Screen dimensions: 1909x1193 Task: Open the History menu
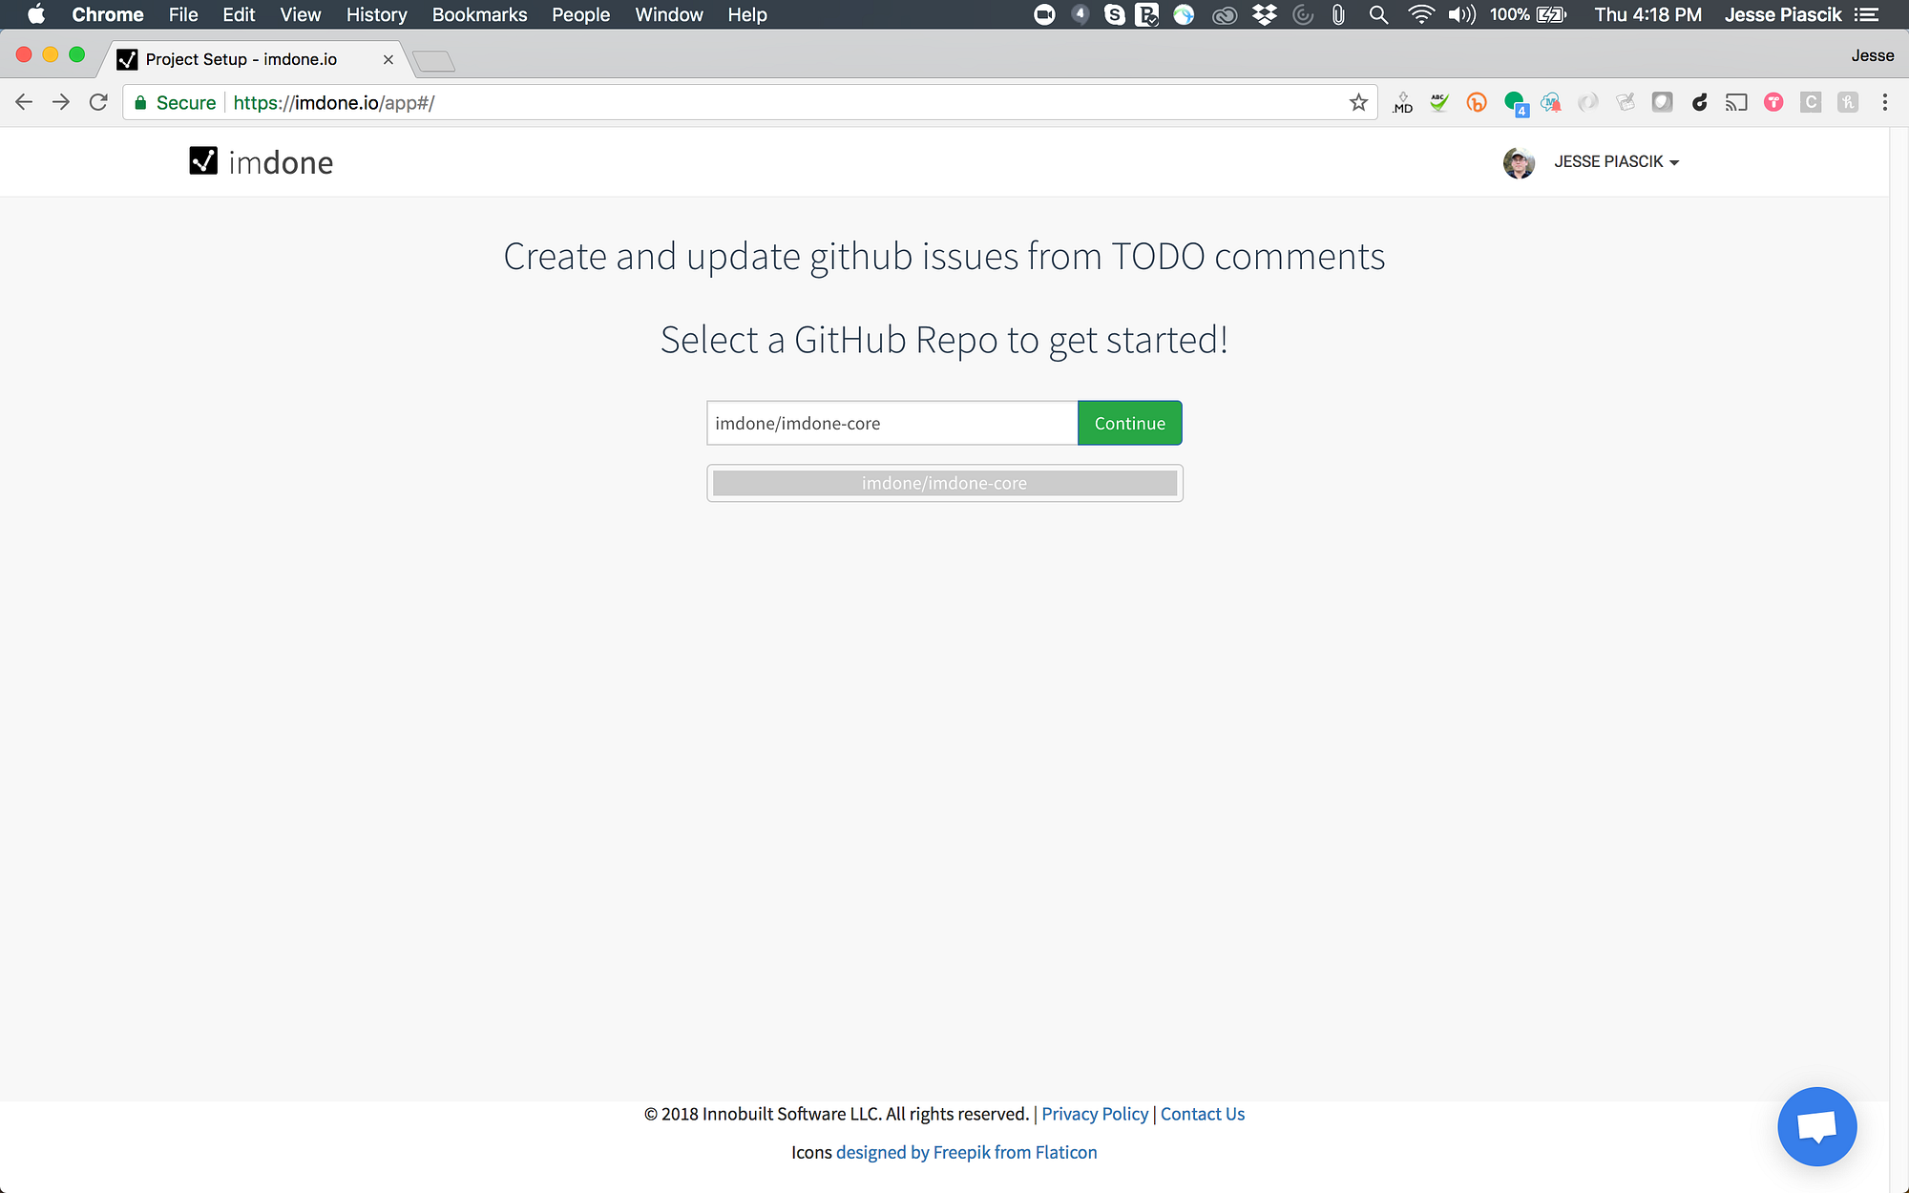[x=376, y=14]
